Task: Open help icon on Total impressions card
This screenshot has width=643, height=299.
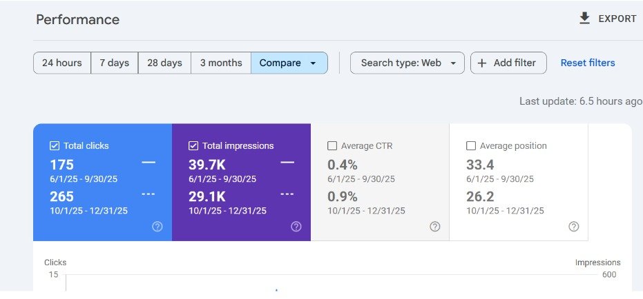Action: coord(296,227)
